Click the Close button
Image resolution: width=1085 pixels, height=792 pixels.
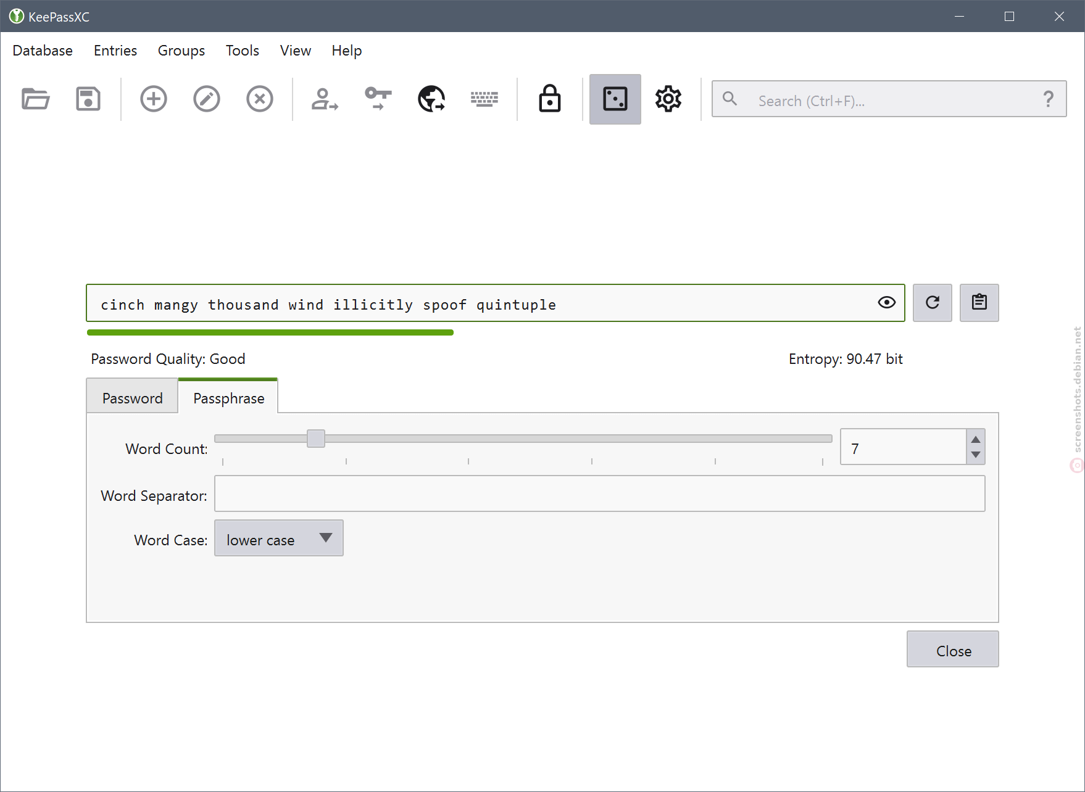(953, 649)
